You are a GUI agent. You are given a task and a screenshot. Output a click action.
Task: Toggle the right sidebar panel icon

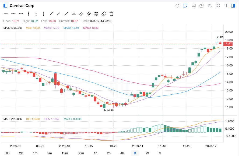click(x=234, y=6)
